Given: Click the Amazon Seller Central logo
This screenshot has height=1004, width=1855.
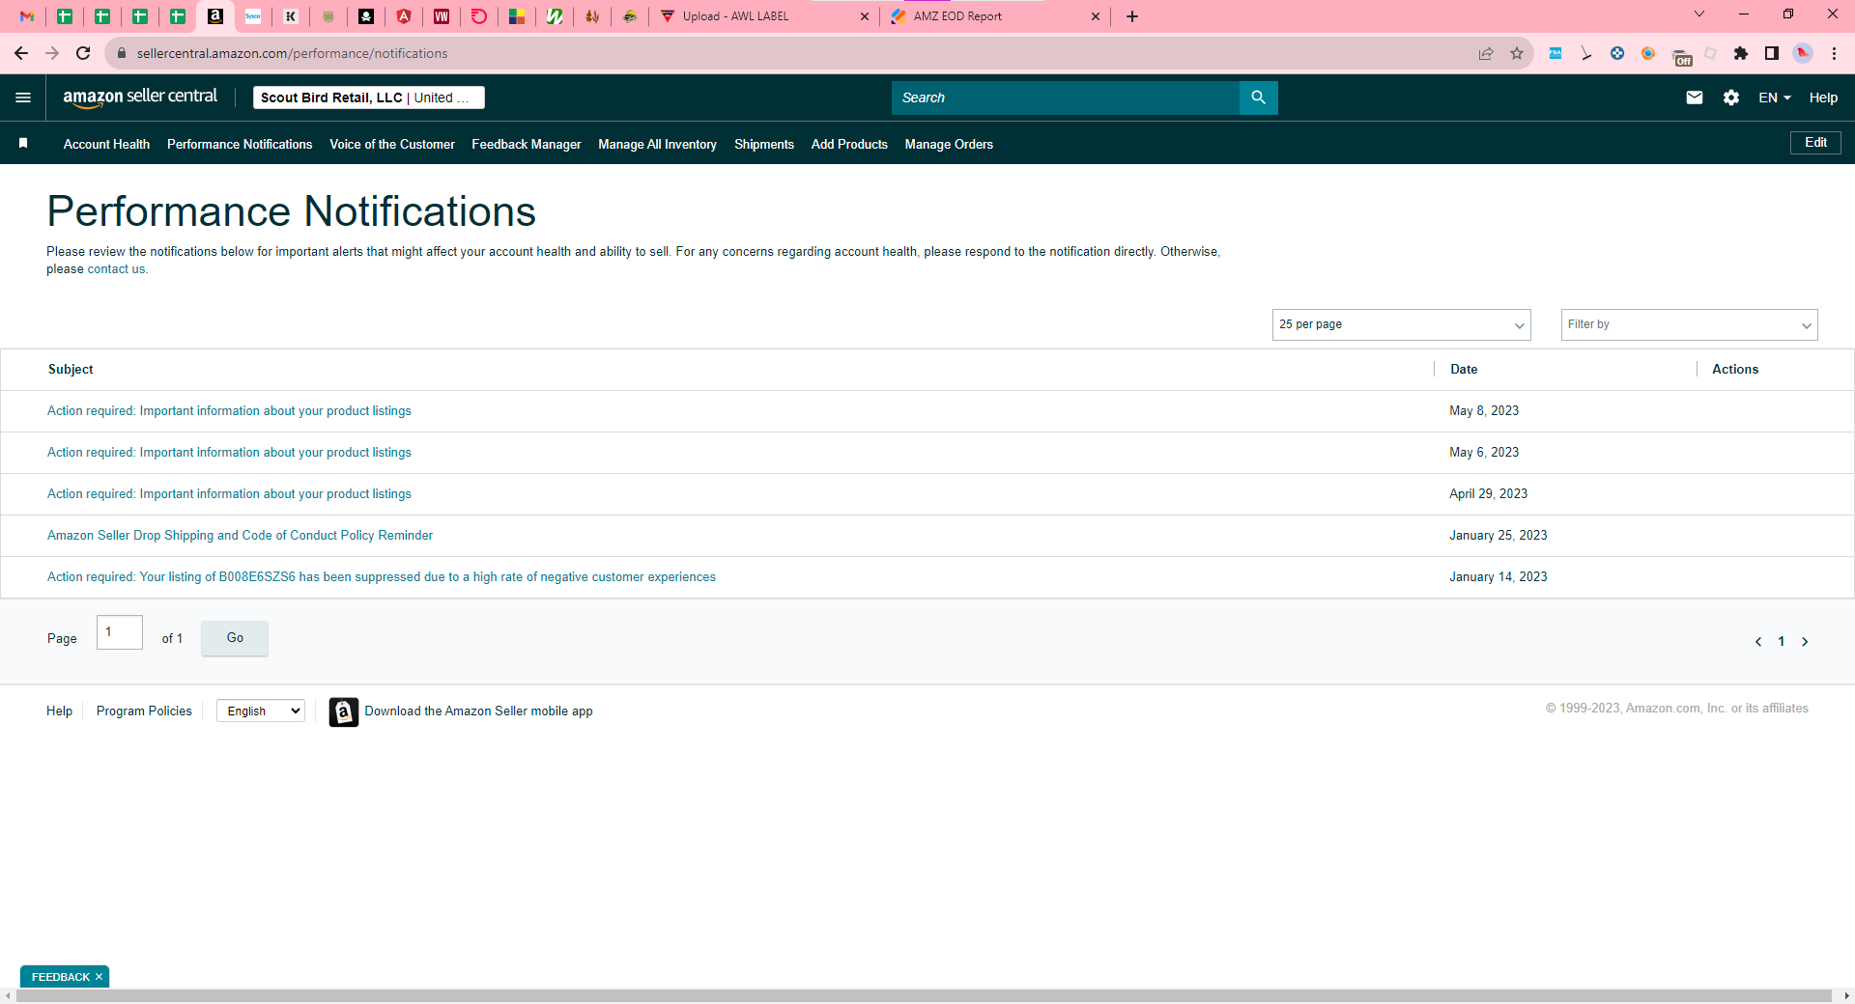Looking at the screenshot, I should pyautogui.click(x=140, y=98).
